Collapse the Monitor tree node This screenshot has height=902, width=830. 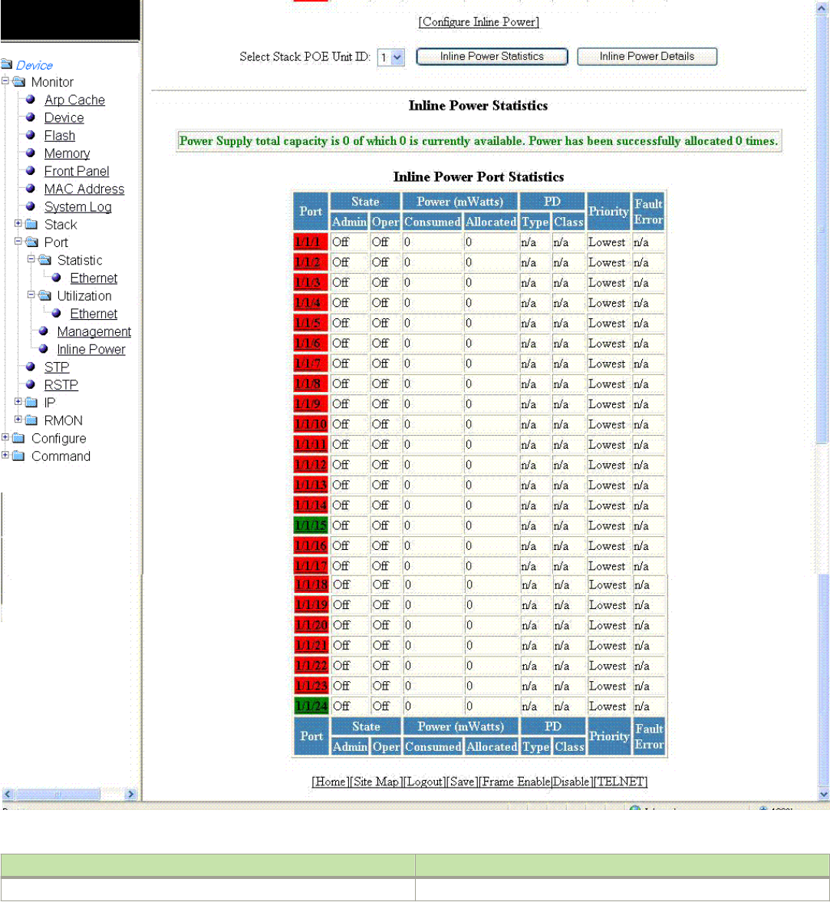tap(5, 81)
